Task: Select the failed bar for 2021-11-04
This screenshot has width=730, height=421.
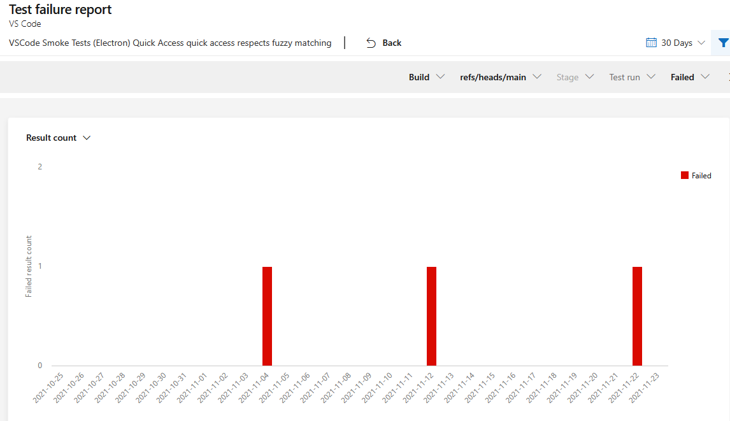Action: [x=268, y=316]
